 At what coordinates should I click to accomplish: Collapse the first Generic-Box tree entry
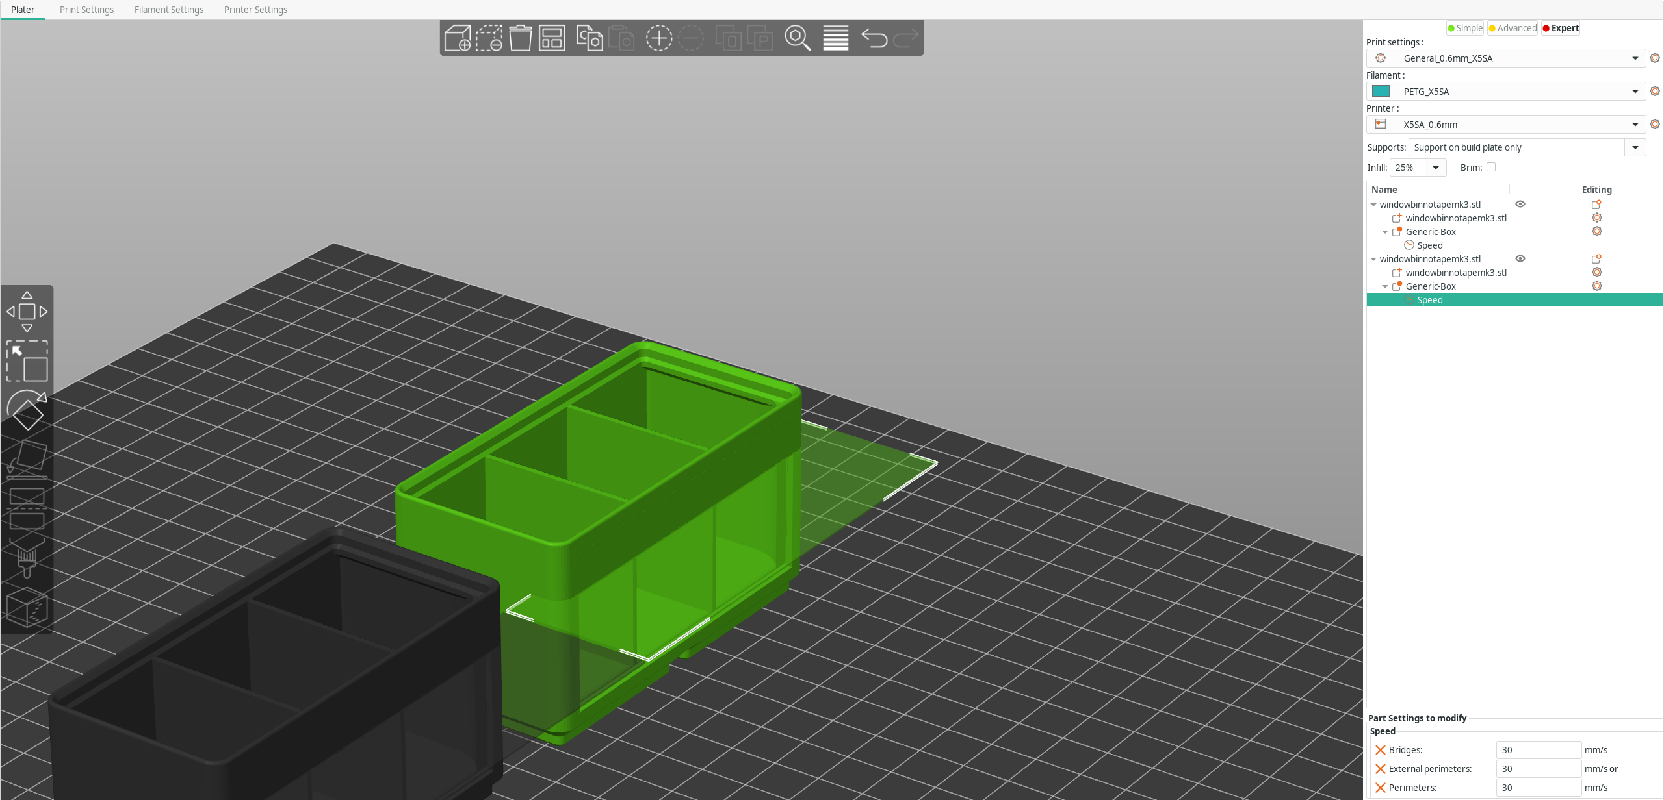(x=1385, y=231)
